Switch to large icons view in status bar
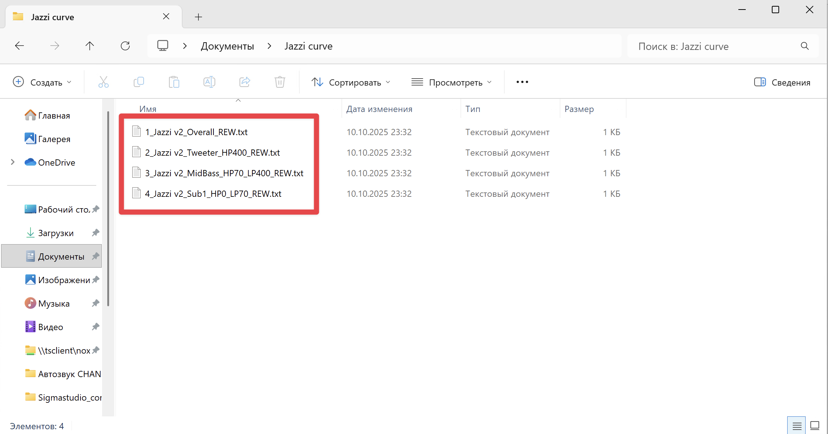 coord(815,426)
